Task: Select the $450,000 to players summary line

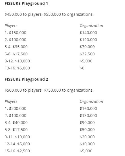Action: point(49,14)
